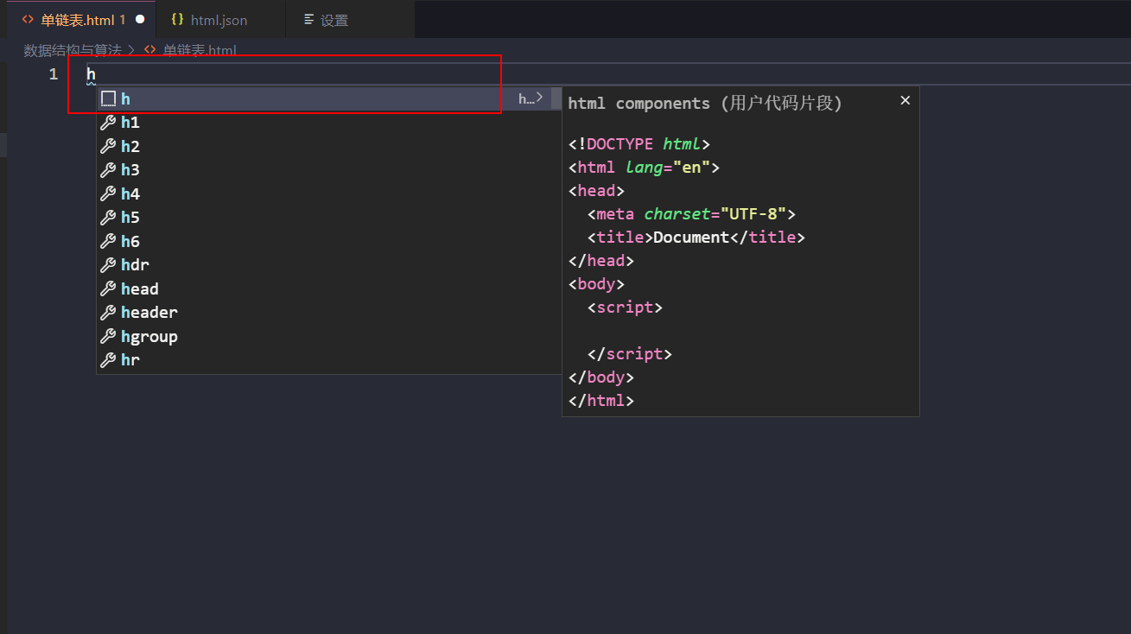Screen dimensions: 1131x634
Task: Click the 单链表.html breadcrumb item
Action: [200, 50]
